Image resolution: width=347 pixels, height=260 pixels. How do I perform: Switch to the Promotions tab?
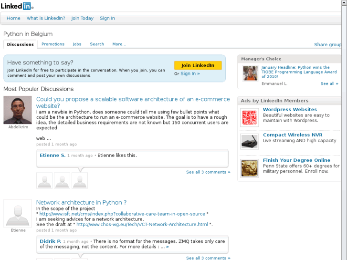point(53,44)
